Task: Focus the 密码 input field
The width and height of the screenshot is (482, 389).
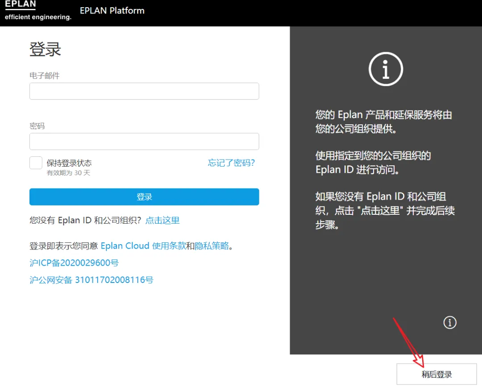Action: pyautogui.click(x=144, y=142)
